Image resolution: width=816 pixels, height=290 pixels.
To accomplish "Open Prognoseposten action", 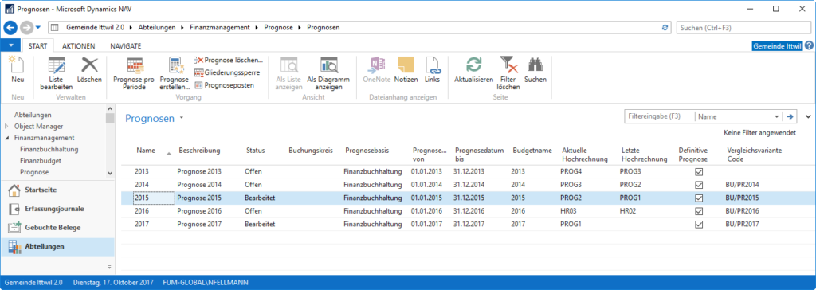I will click(224, 84).
